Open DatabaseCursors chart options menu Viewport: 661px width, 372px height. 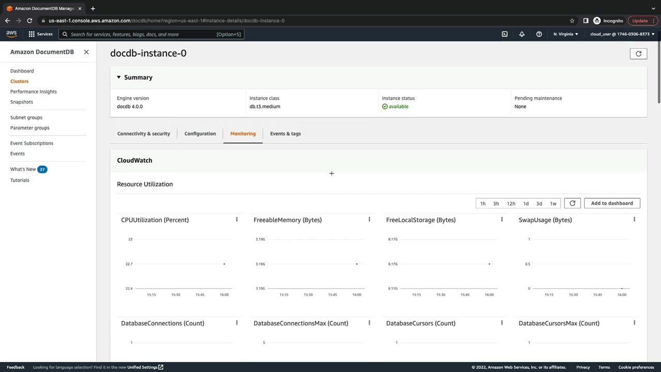(x=501, y=323)
